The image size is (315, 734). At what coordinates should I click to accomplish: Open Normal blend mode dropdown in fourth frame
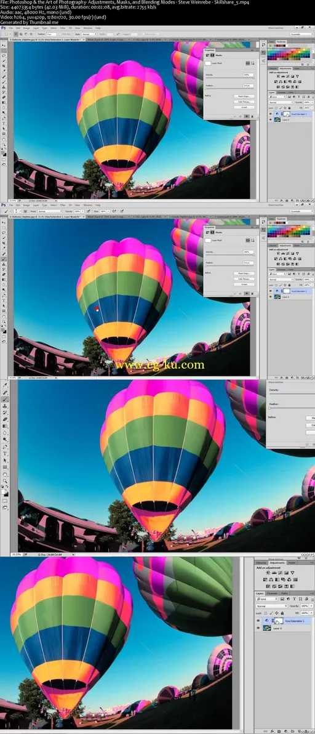click(271, 606)
